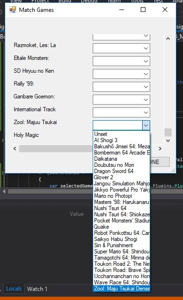
Task: Open the Tools menu in Visual Studio
Action: 137,1
